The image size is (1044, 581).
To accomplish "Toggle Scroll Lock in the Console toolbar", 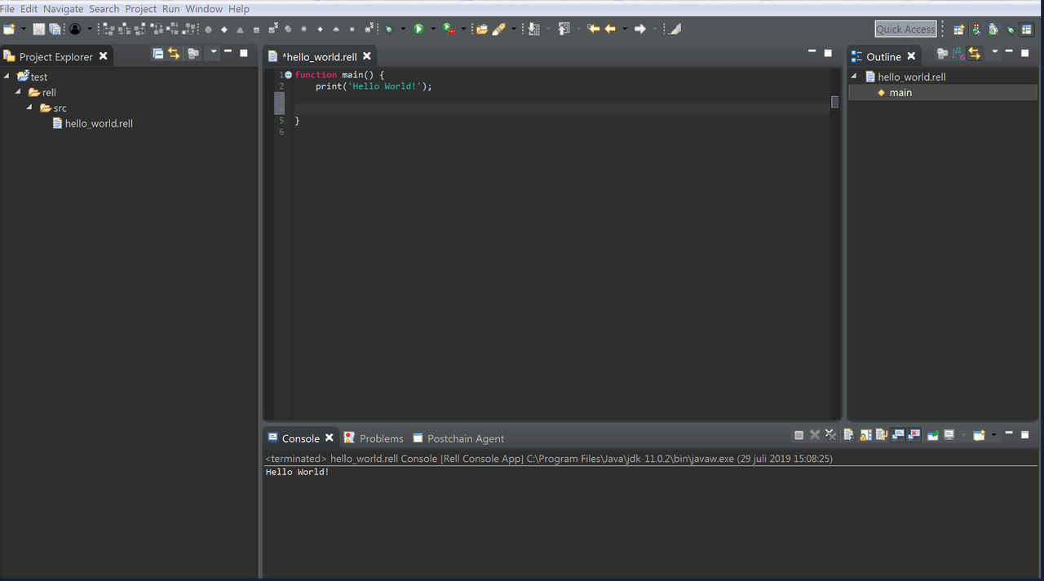I will tap(865, 435).
